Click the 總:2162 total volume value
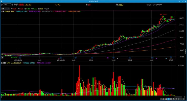This screenshot has width=187, height=101. click(x=120, y=5)
